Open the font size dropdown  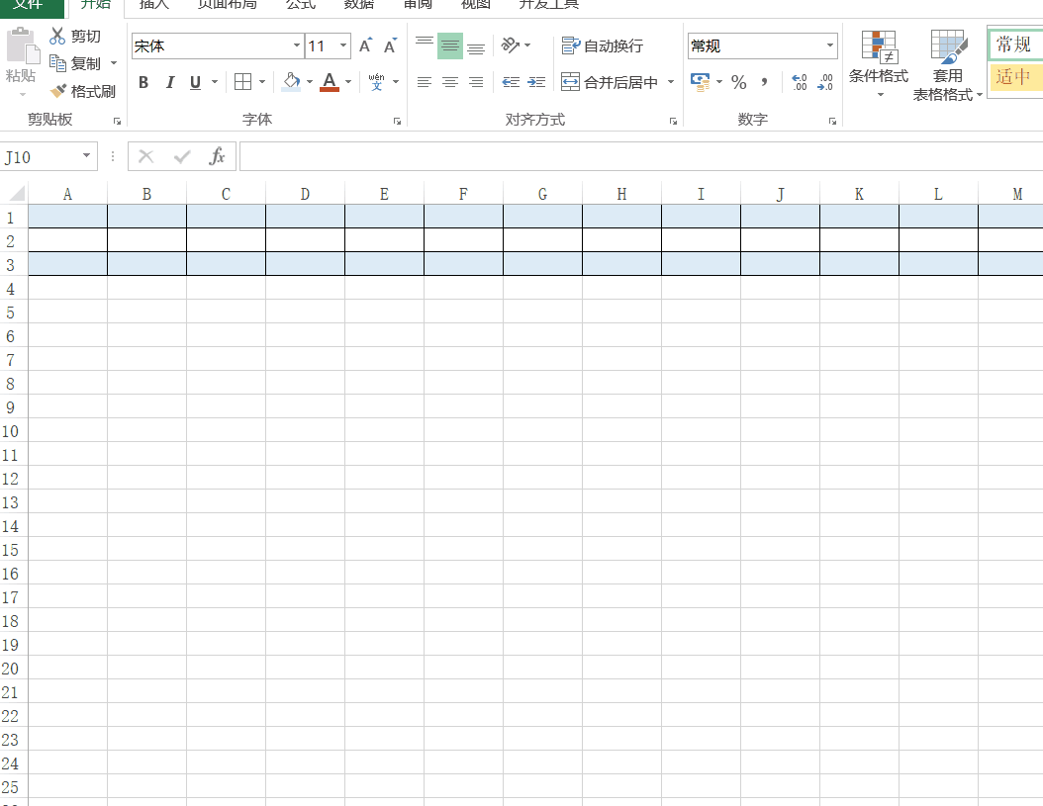pos(343,45)
